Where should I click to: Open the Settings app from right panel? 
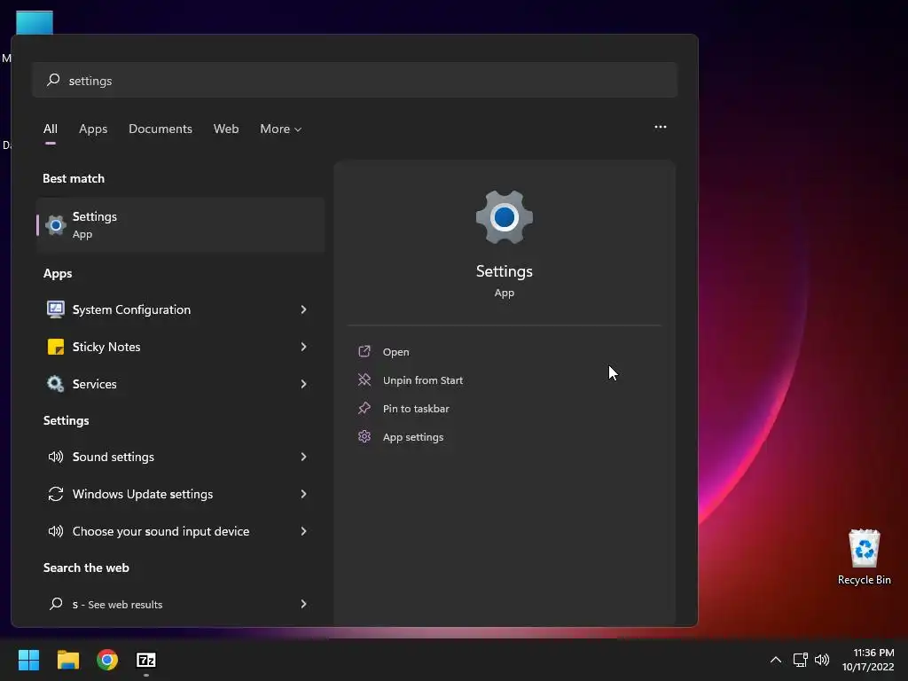tap(395, 351)
